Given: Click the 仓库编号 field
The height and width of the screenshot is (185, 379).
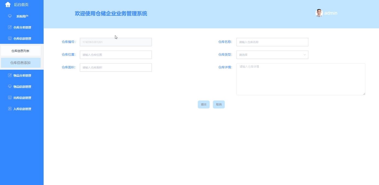Looking at the screenshot, I should coord(116,42).
